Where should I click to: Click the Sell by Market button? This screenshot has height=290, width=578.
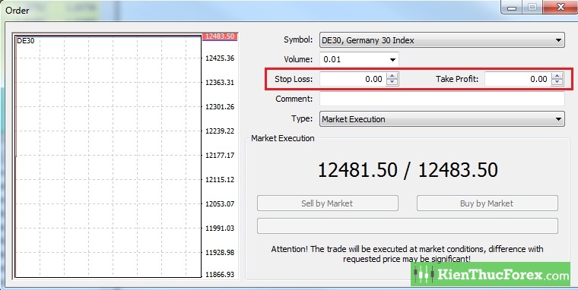tap(327, 203)
